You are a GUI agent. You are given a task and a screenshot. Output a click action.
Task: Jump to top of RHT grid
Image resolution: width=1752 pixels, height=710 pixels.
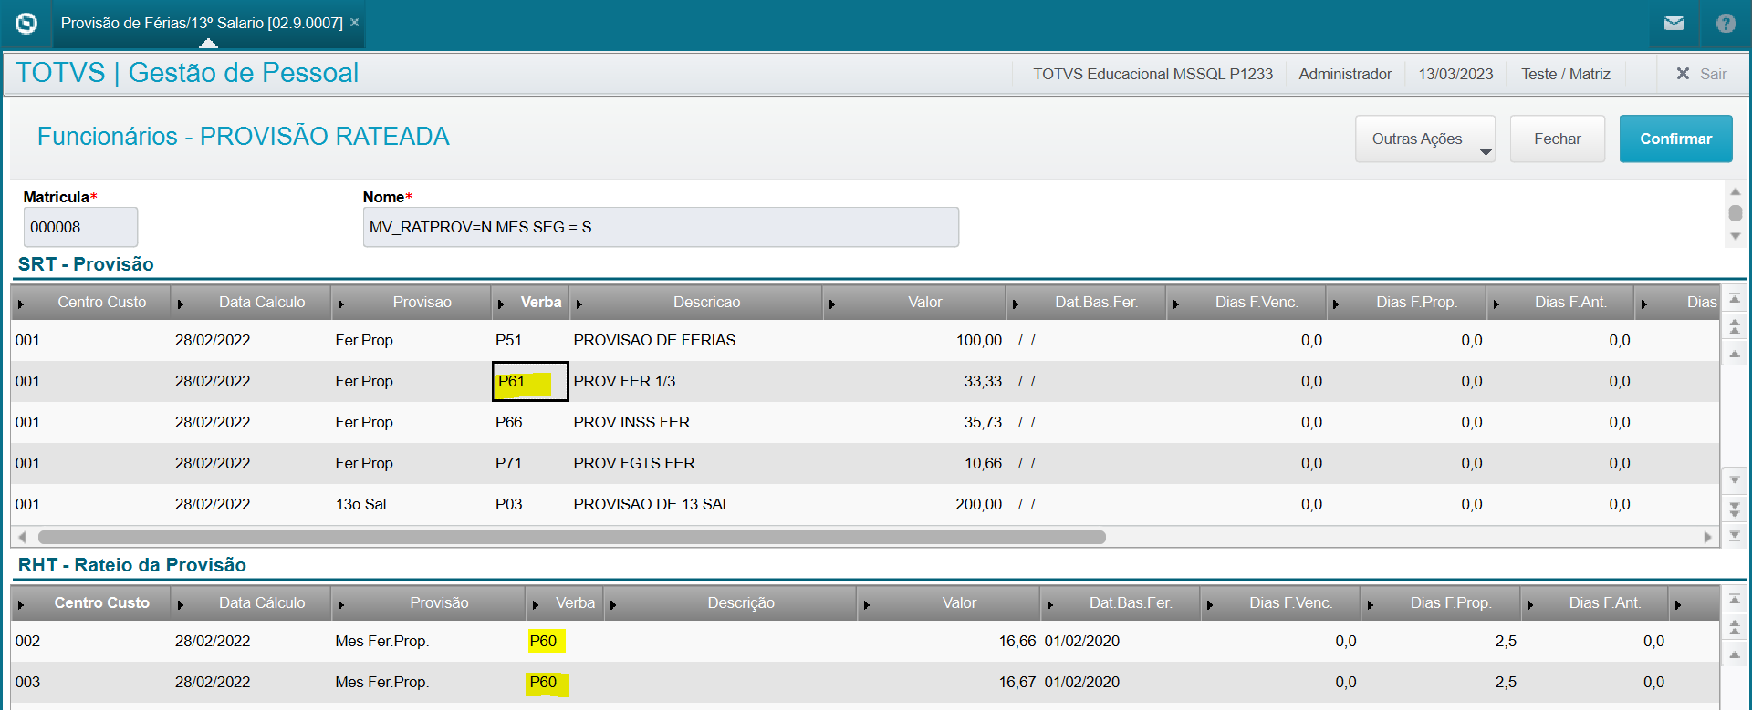pyautogui.click(x=1735, y=600)
